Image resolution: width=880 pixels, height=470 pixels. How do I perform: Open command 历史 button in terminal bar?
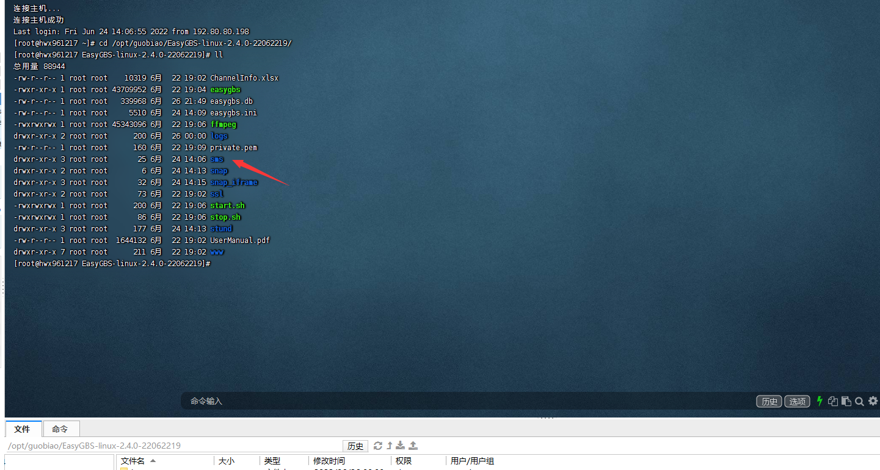[x=769, y=401]
